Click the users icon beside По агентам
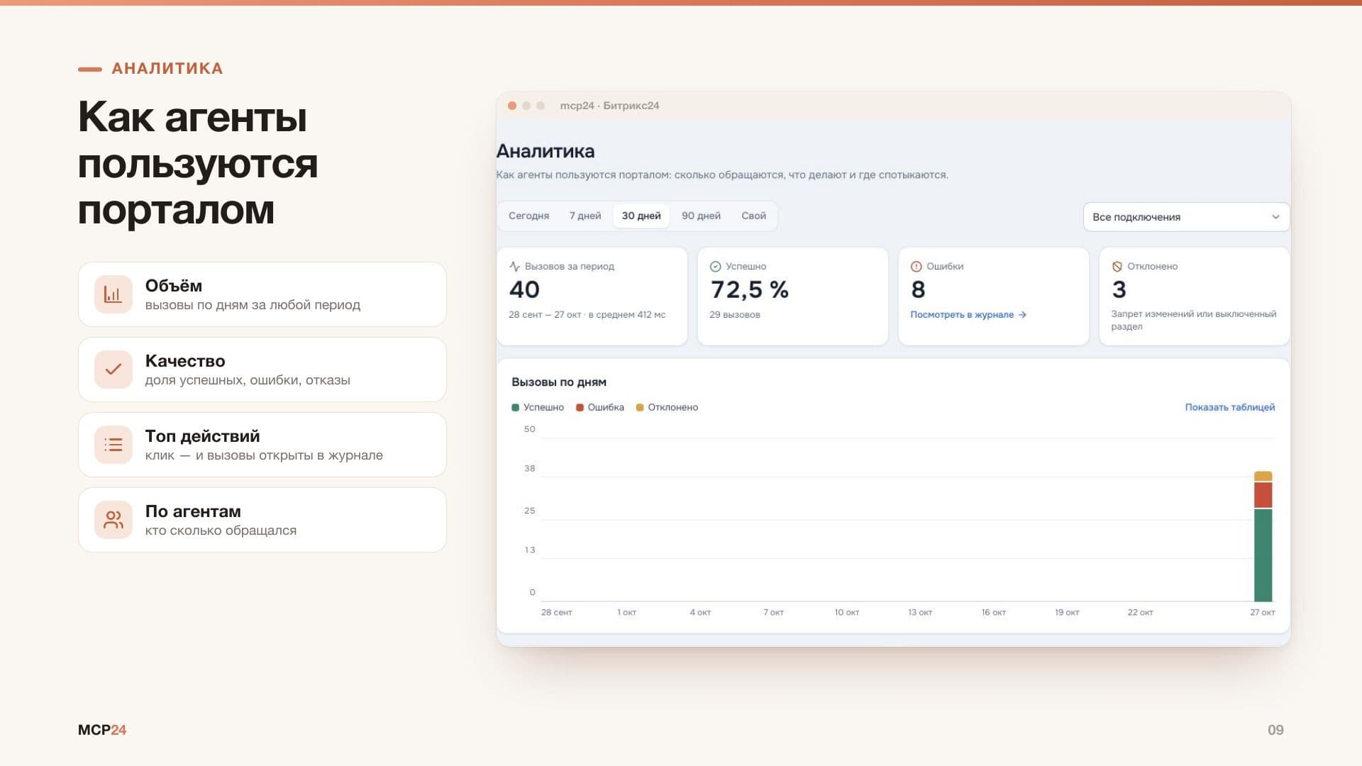Viewport: 1362px width, 766px height. [113, 520]
